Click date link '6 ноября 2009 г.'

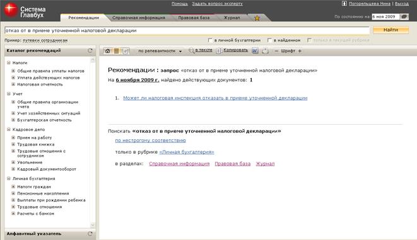[x=138, y=80]
